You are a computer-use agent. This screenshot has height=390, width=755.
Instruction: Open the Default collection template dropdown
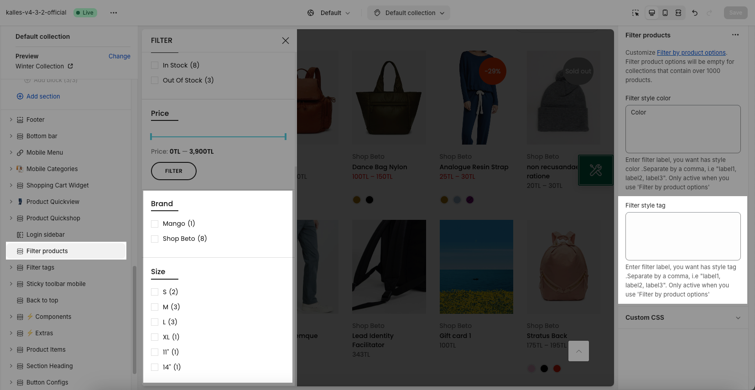[x=409, y=13]
